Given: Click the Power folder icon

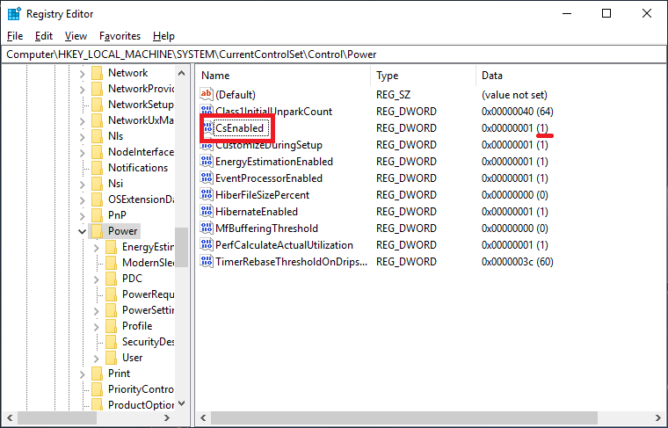Looking at the screenshot, I should (98, 231).
